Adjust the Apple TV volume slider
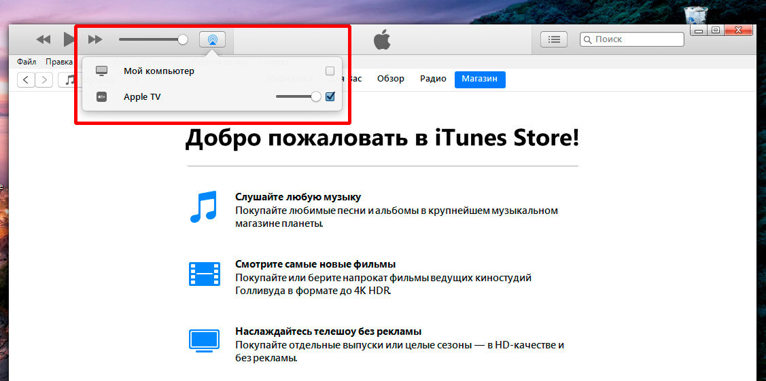Image resolution: width=766 pixels, height=381 pixels. (x=298, y=96)
